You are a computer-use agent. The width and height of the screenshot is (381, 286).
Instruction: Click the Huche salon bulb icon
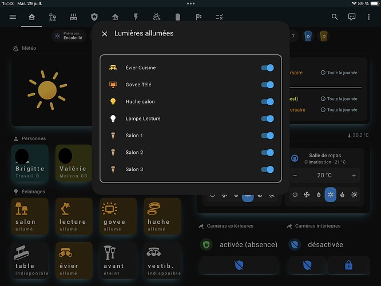tap(113, 102)
